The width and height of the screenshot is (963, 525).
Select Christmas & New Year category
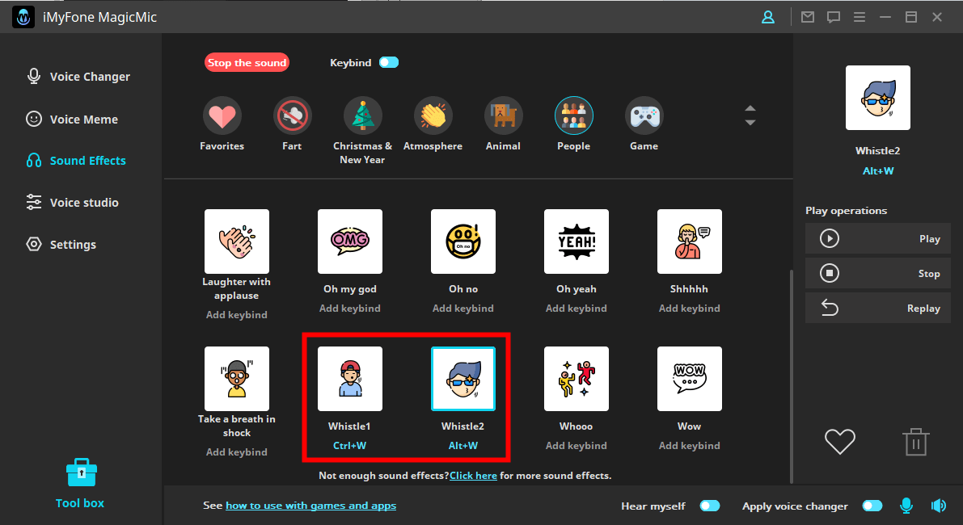pos(362,116)
